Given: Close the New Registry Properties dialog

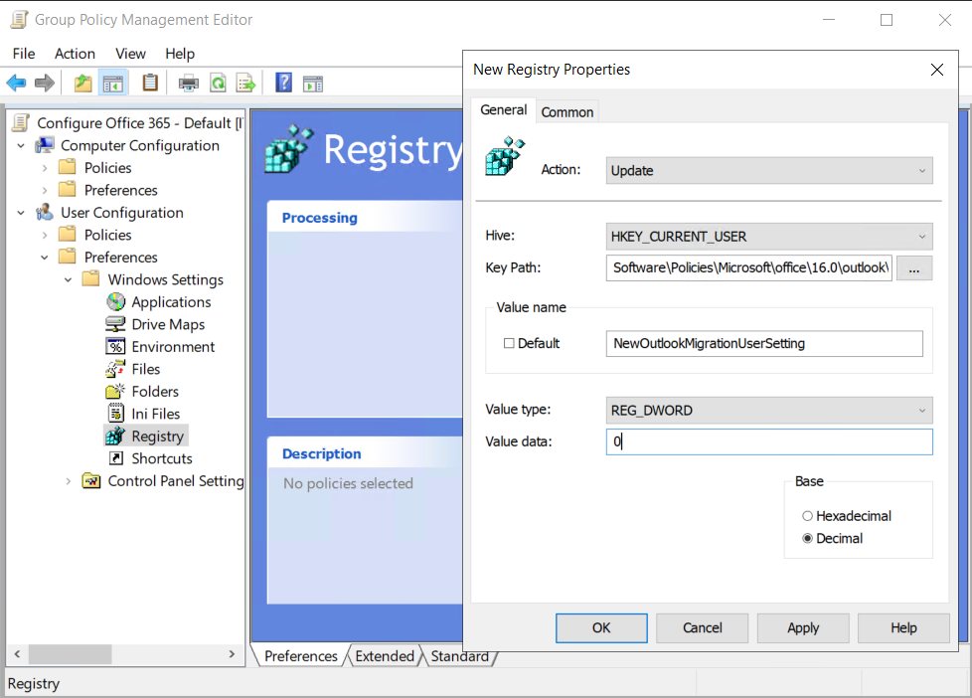Looking at the screenshot, I should [937, 70].
